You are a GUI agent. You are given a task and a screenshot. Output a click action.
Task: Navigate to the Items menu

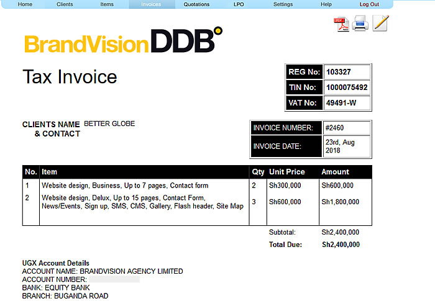pyautogui.click(x=107, y=4)
